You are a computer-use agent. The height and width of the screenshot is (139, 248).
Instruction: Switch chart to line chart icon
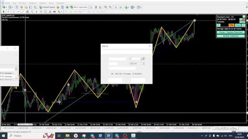coord(100,7)
